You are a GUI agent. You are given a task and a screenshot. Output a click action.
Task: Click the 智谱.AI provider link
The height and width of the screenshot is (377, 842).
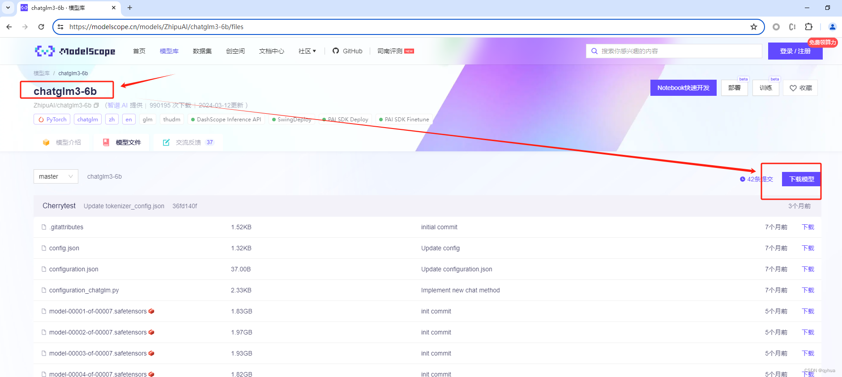pyautogui.click(x=118, y=105)
